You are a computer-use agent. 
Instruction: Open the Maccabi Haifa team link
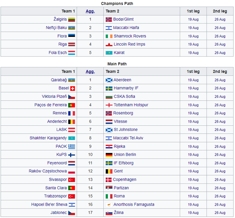pyautogui.click(x=126, y=28)
